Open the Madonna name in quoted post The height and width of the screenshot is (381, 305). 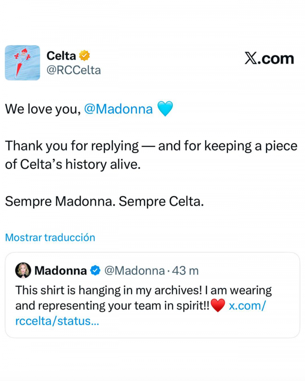(x=61, y=271)
